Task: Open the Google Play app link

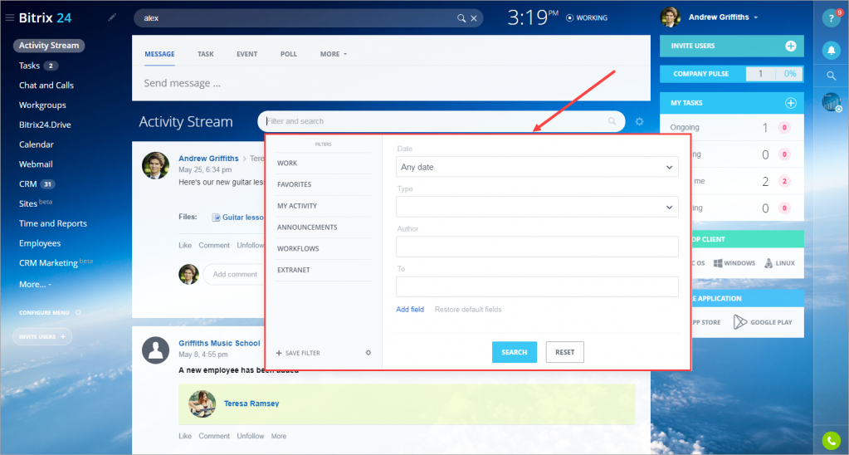Action: coord(763,322)
